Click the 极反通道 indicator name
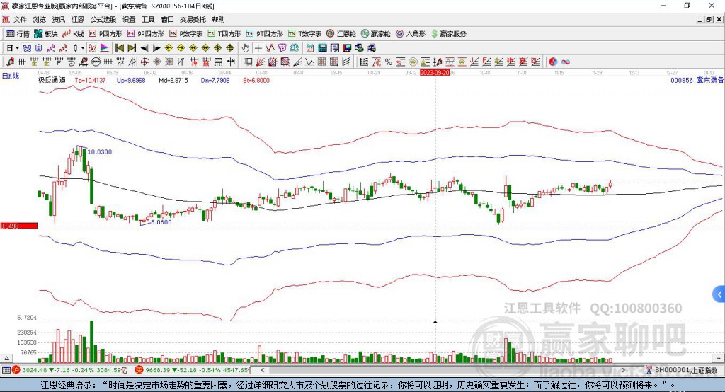The width and height of the screenshot is (725, 392). pos(52,80)
